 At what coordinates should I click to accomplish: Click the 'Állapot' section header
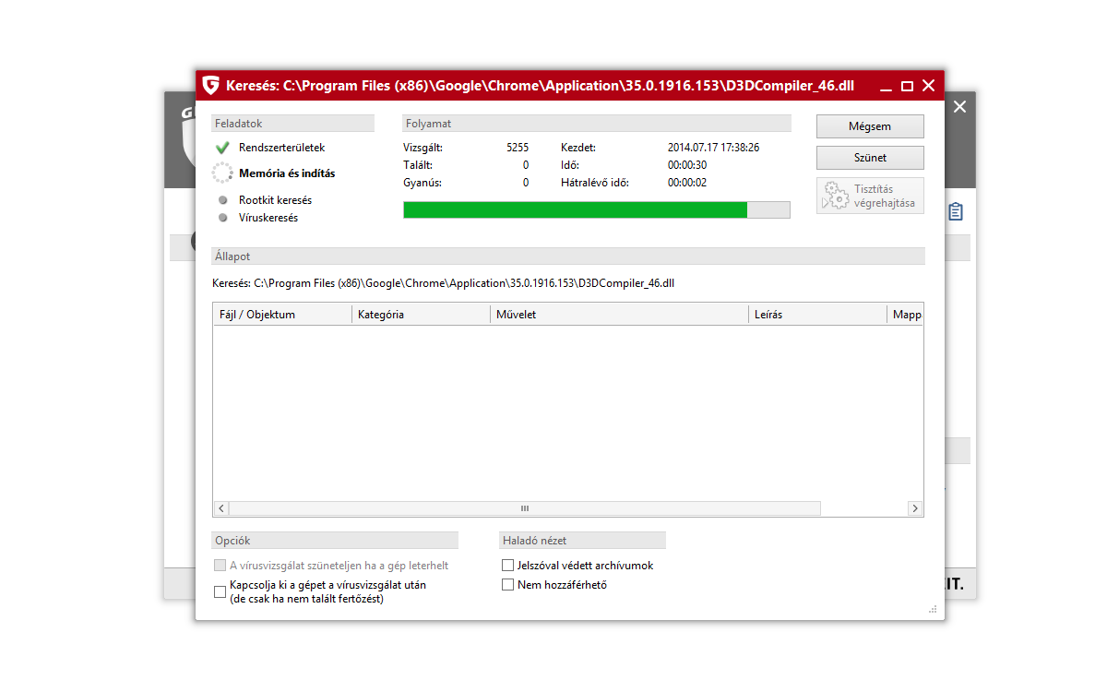[568, 257]
